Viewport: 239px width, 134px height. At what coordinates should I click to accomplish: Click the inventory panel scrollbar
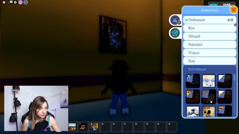[x=235, y=77]
